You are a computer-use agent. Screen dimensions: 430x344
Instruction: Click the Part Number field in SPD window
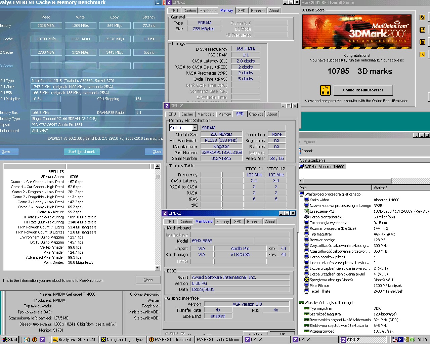(221, 152)
